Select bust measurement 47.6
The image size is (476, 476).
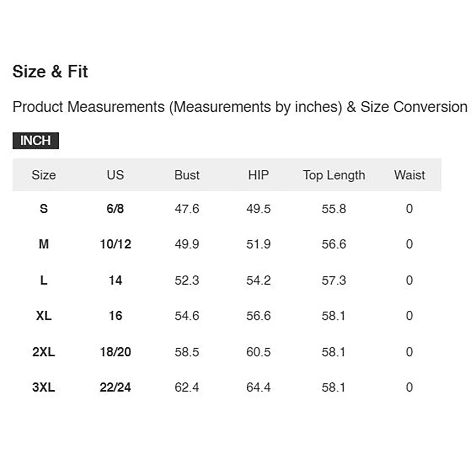187,209
